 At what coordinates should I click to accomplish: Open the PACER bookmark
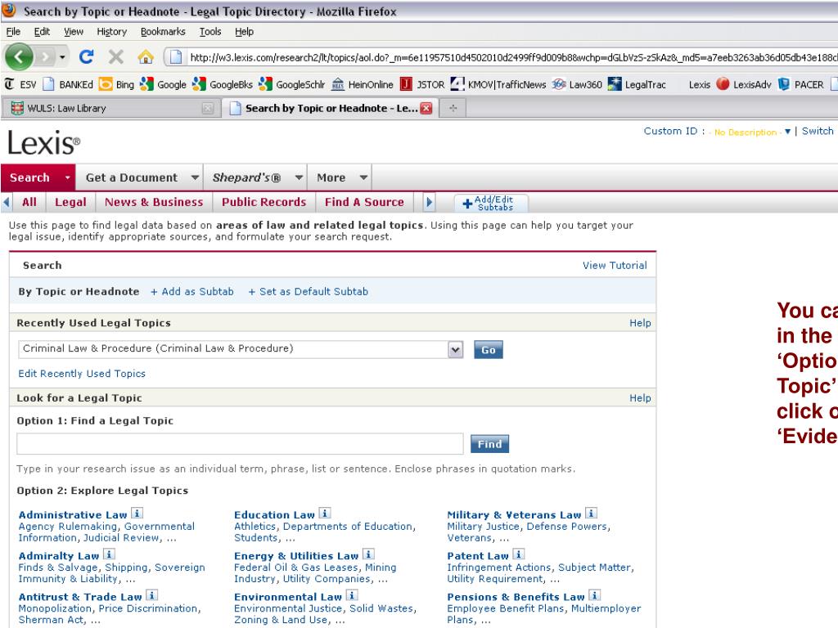point(800,84)
